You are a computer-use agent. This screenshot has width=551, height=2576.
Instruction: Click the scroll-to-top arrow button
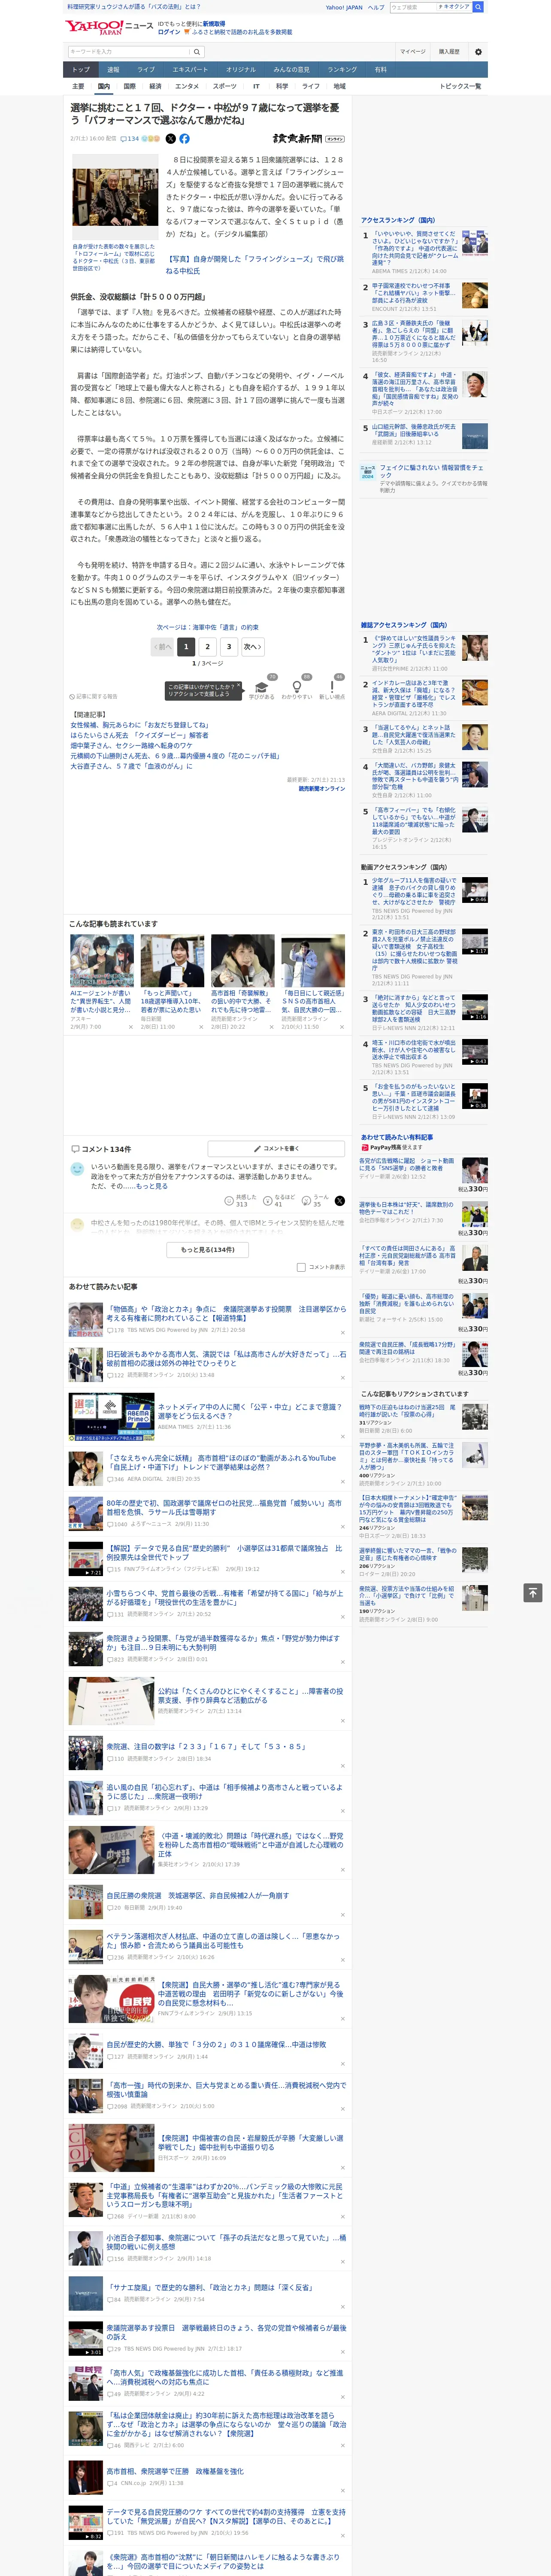(533, 1592)
